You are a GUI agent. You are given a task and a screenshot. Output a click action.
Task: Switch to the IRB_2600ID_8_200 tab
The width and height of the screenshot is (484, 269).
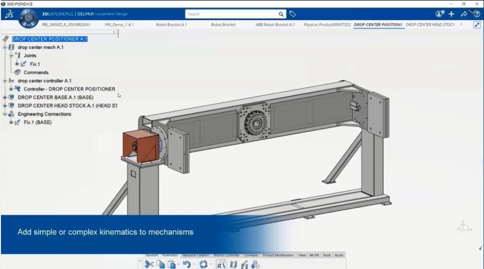click(x=66, y=25)
